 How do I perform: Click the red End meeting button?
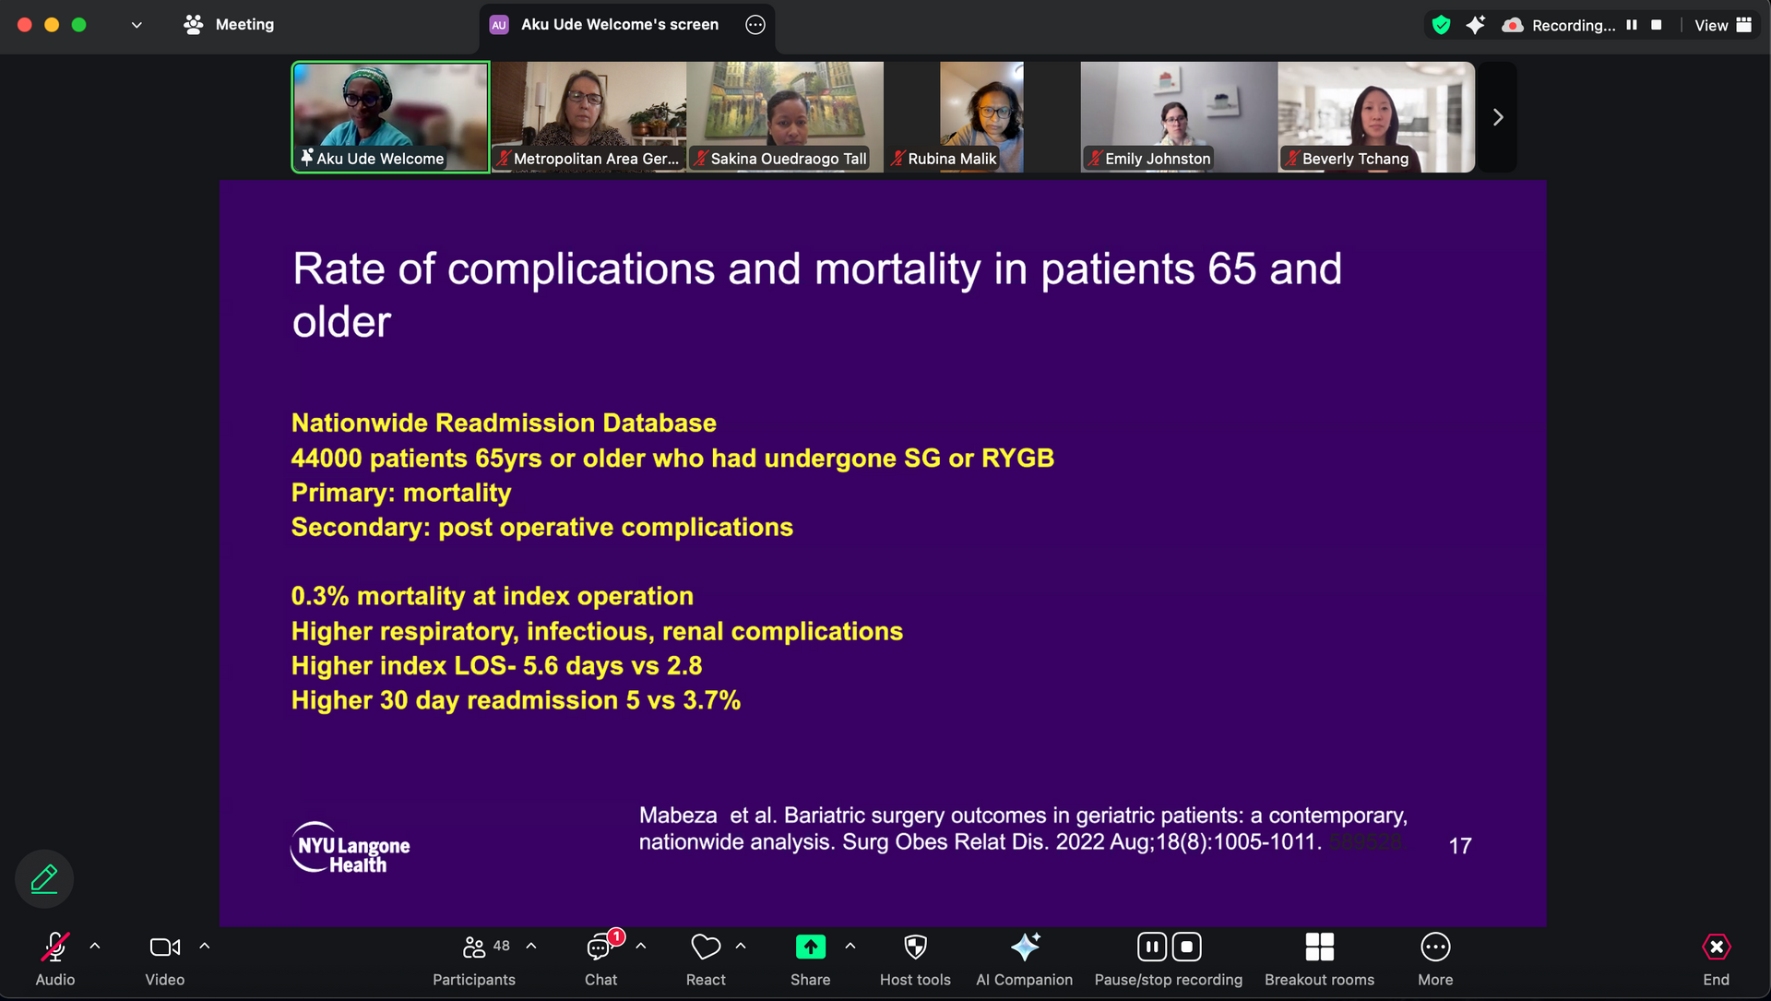click(1716, 947)
